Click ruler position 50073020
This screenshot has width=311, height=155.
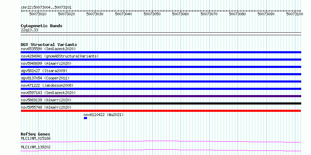pyautogui.click(x=67, y=14)
